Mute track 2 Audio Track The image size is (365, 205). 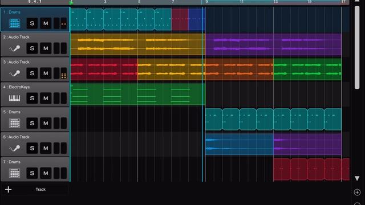(x=46, y=48)
